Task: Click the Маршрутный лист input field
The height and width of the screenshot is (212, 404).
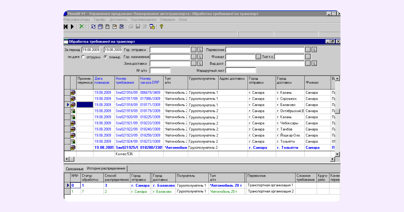Action: coord(241,70)
